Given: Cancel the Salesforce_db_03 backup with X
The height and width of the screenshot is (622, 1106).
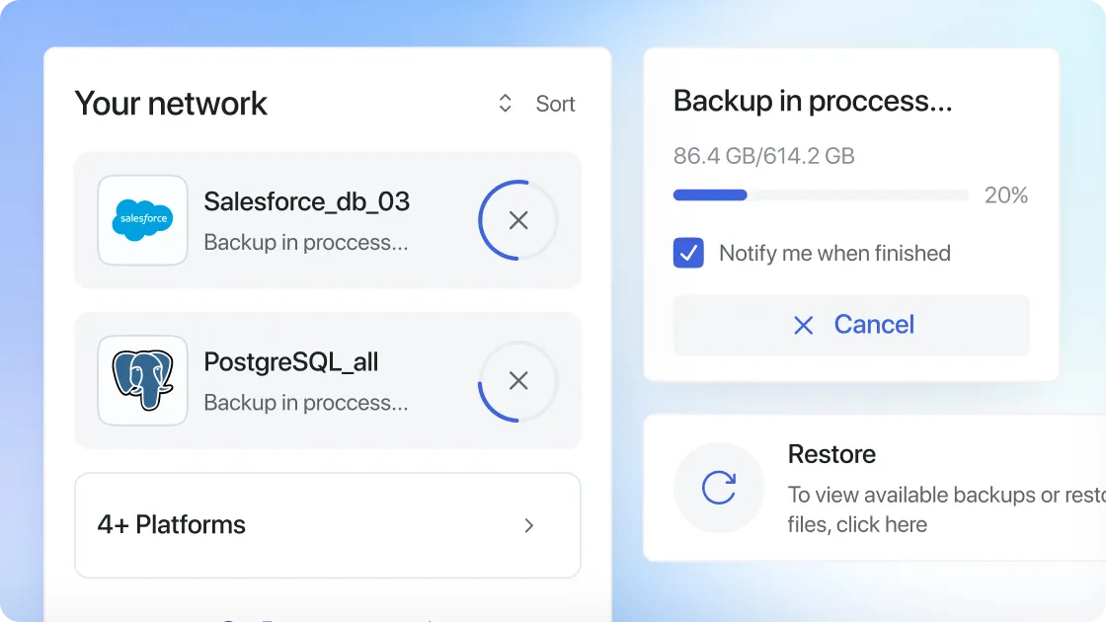Looking at the screenshot, I should click(518, 220).
